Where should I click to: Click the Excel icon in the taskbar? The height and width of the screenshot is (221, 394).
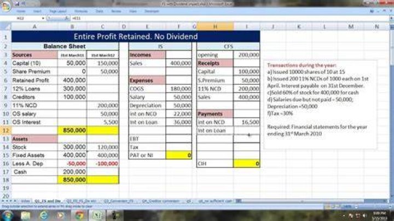coord(97,216)
